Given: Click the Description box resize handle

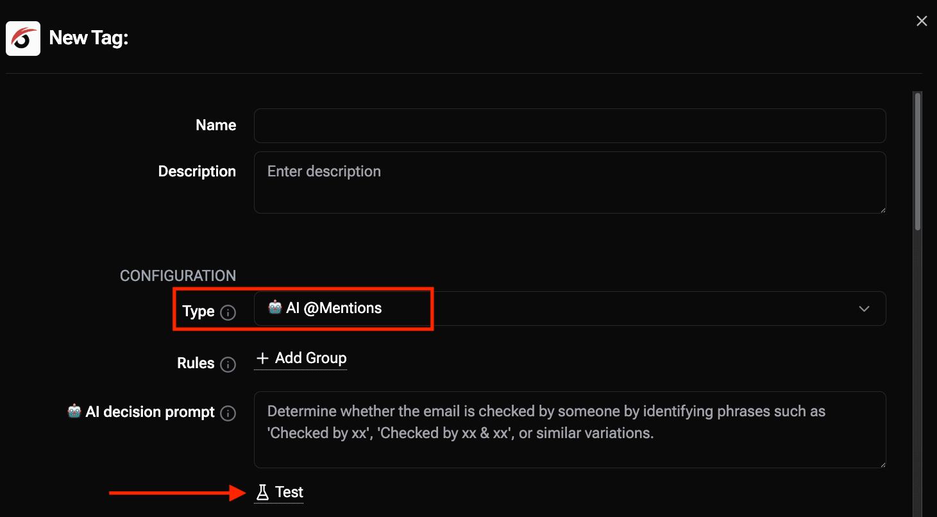Looking at the screenshot, I should pyautogui.click(x=882, y=210).
